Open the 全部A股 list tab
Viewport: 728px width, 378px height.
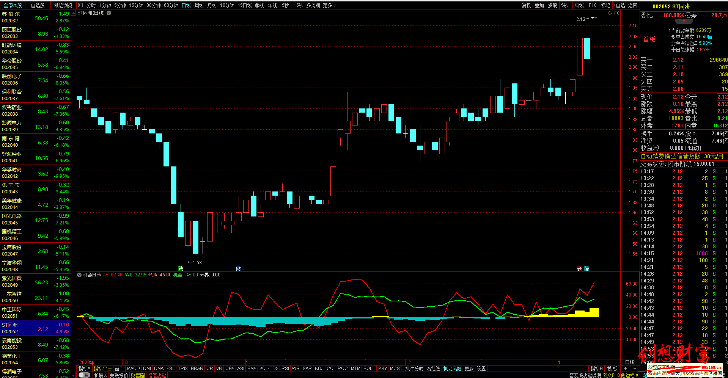point(13,5)
